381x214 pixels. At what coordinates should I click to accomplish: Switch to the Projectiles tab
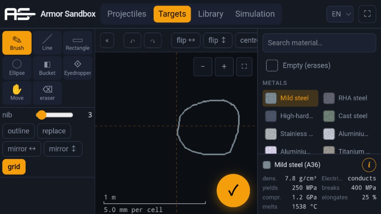click(x=127, y=14)
